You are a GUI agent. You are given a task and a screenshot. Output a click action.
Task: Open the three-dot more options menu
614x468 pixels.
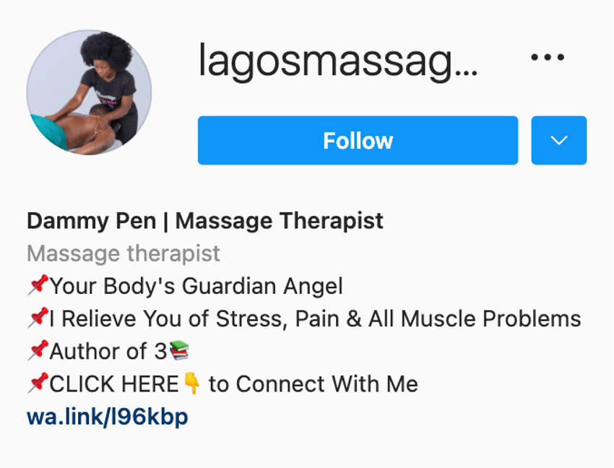[x=548, y=57]
